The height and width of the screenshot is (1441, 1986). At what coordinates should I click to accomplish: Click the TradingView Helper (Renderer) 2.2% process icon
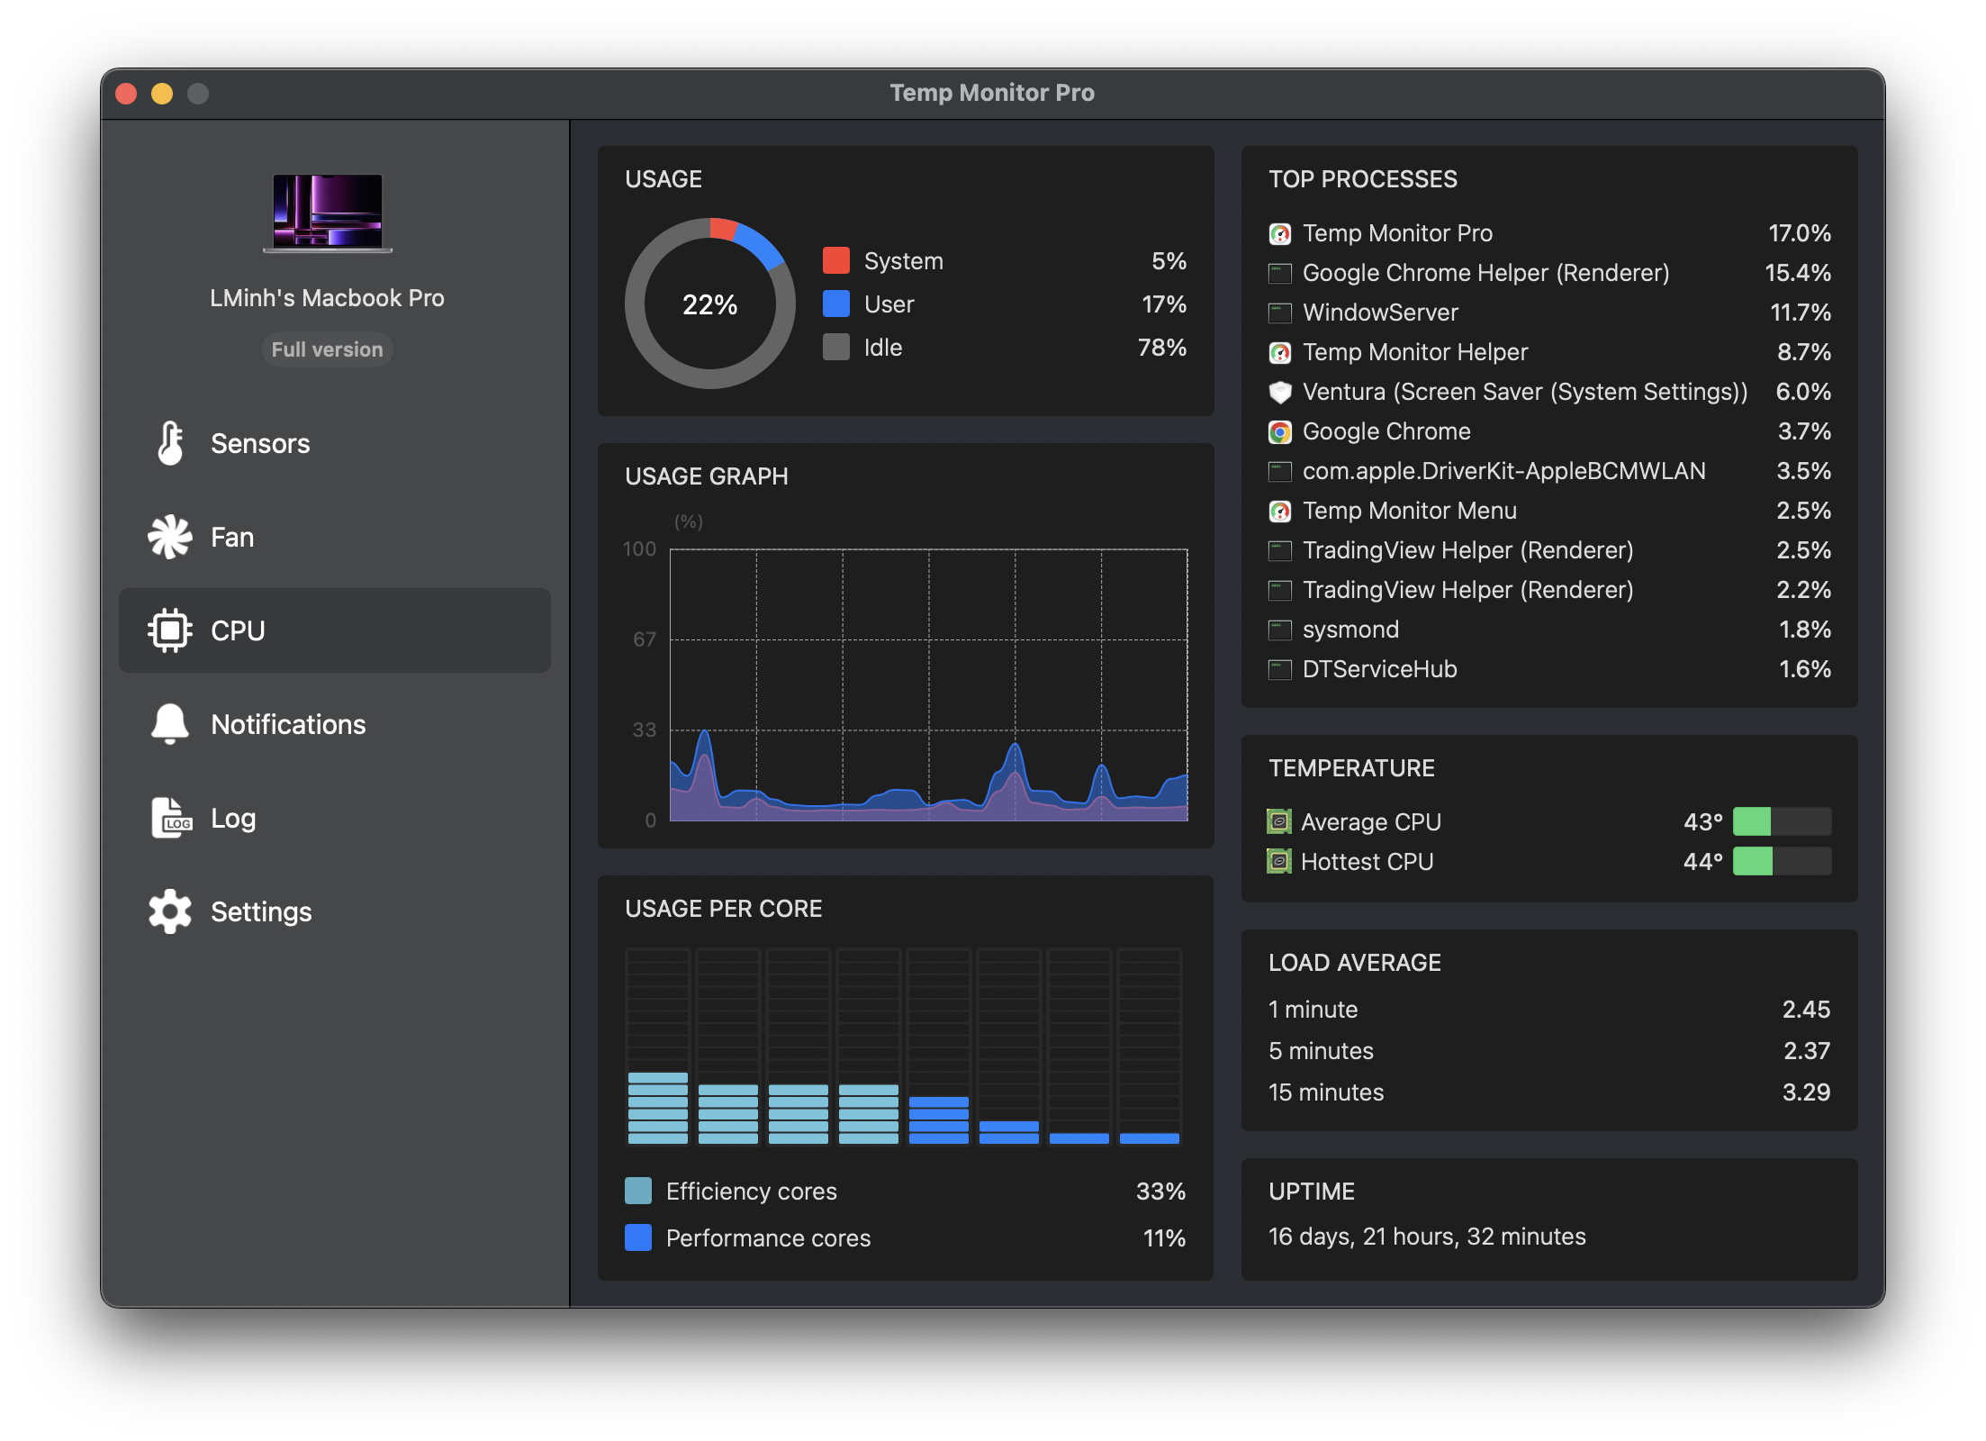[x=1279, y=590]
